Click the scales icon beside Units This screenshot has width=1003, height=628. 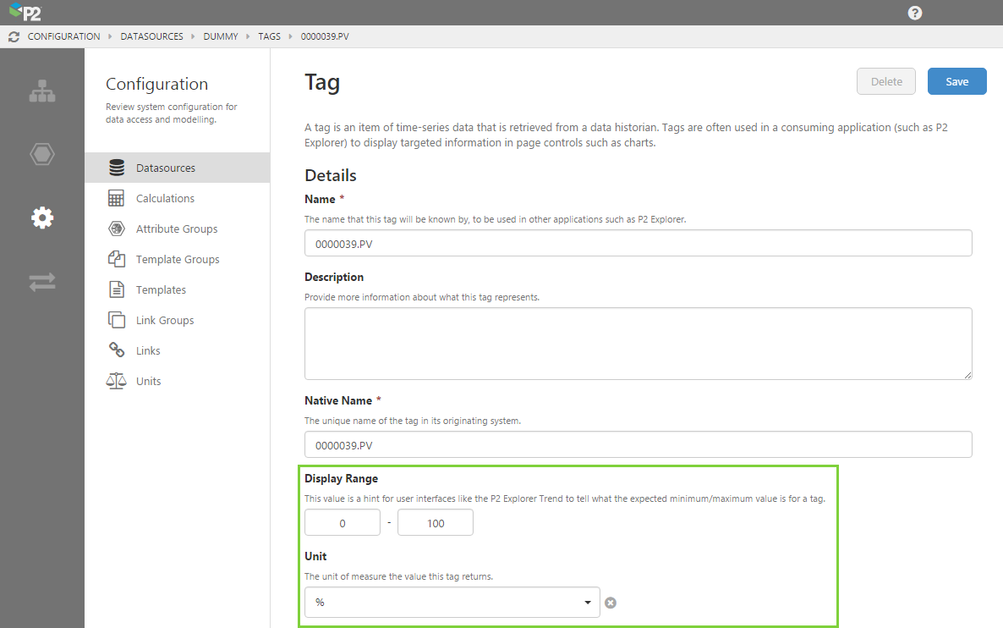click(116, 380)
